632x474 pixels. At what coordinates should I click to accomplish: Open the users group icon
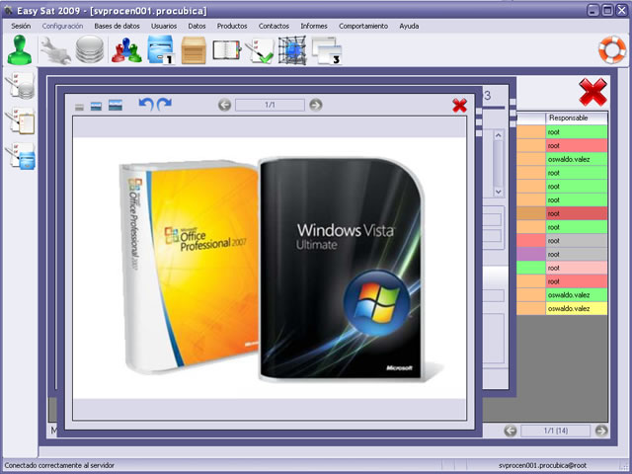[126, 50]
